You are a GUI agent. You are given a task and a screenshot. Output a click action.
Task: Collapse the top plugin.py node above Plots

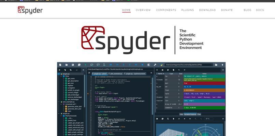pyautogui.click(x=59, y=74)
